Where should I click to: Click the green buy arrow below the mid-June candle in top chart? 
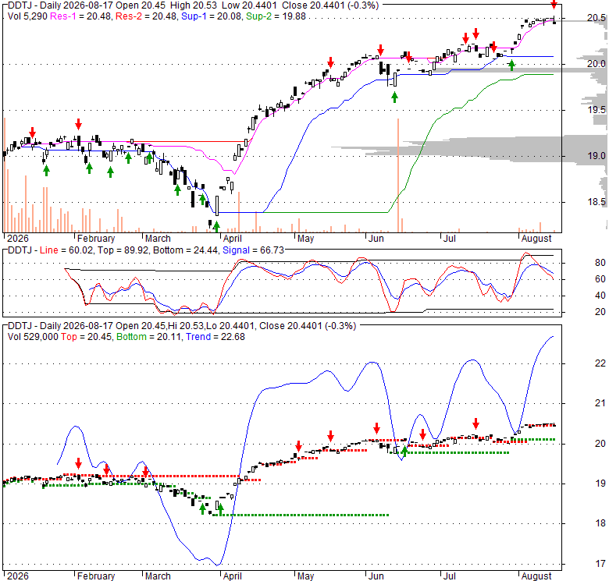(x=394, y=97)
